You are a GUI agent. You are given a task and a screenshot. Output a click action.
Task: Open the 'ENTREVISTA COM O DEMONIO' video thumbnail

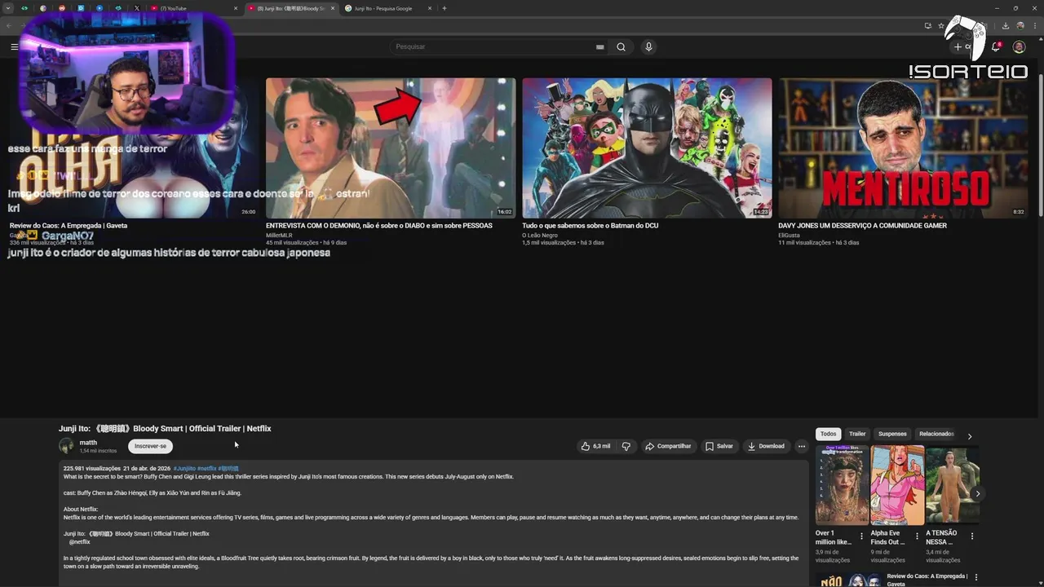(391, 148)
